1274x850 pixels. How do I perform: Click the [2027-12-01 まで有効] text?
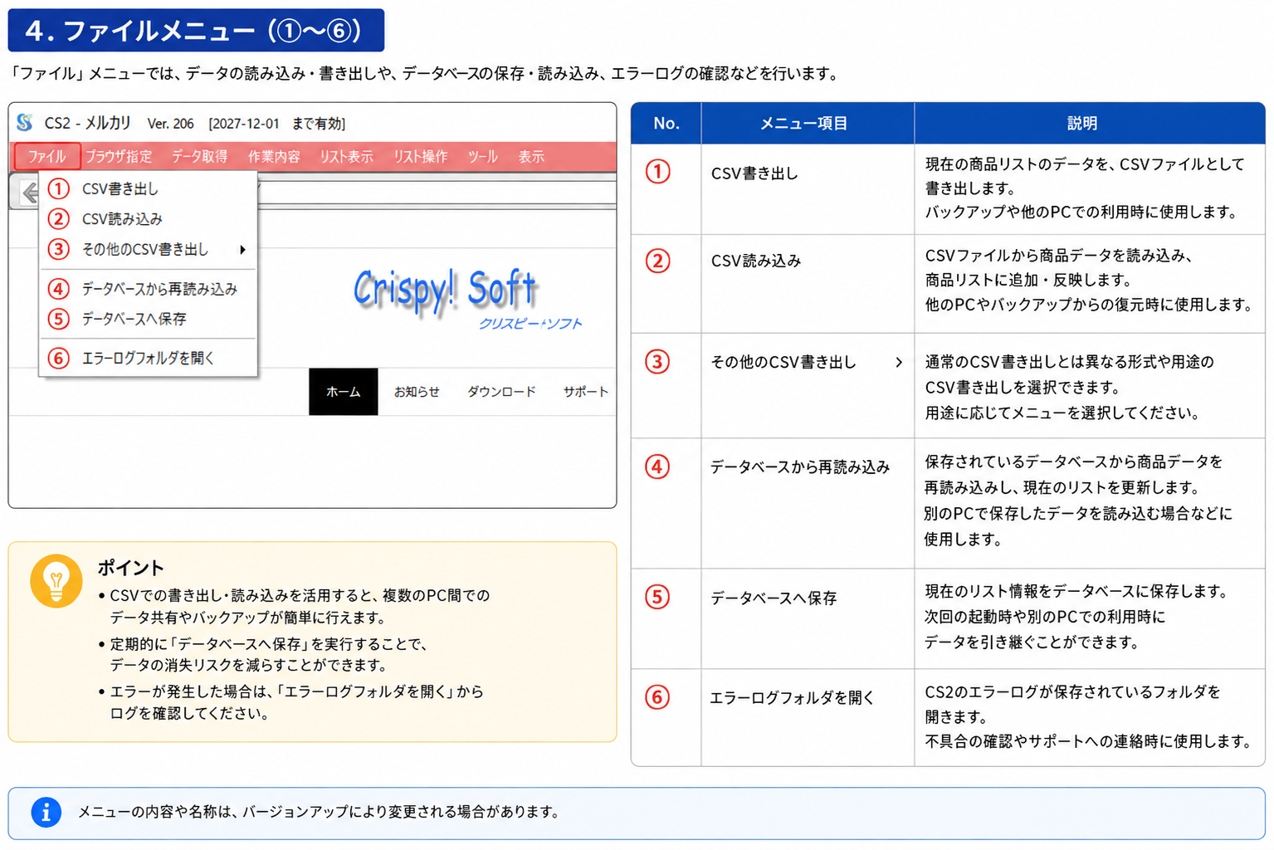276,124
